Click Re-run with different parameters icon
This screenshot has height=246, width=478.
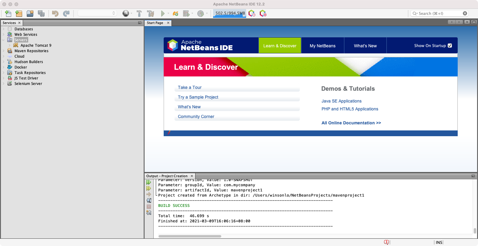[149, 188]
